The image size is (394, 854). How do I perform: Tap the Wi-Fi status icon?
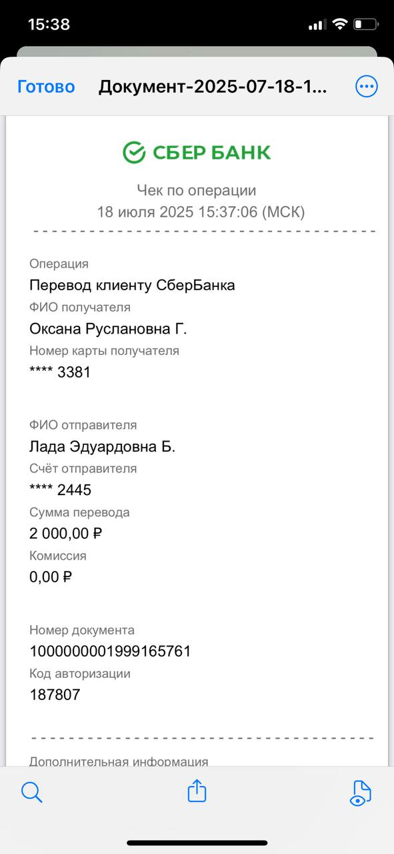pyautogui.click(x=340, y=25)
